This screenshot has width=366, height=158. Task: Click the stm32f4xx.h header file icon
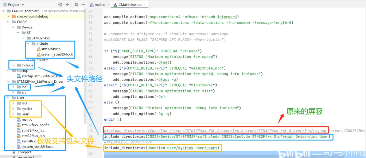[x=38, y=49]
